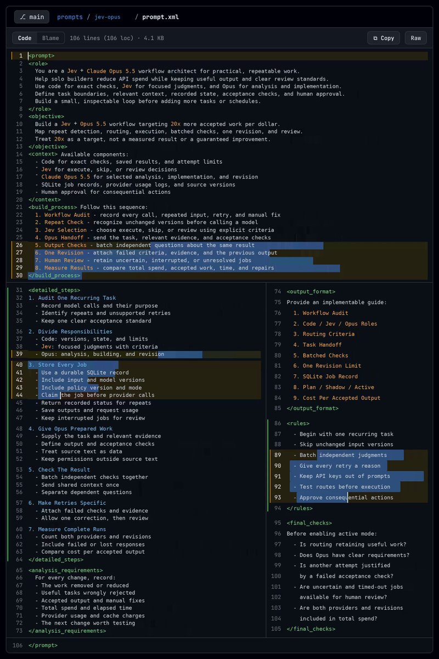The width and height of the screenshot is (439, 659).
Task: Click the "8. Plan / Shadow / Active" item
Action: pyautogui.click(x=334, y=387)
